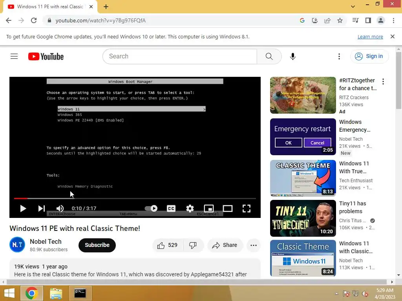Go forward in browser history
The image size is (402, 301).
[21, 20]
